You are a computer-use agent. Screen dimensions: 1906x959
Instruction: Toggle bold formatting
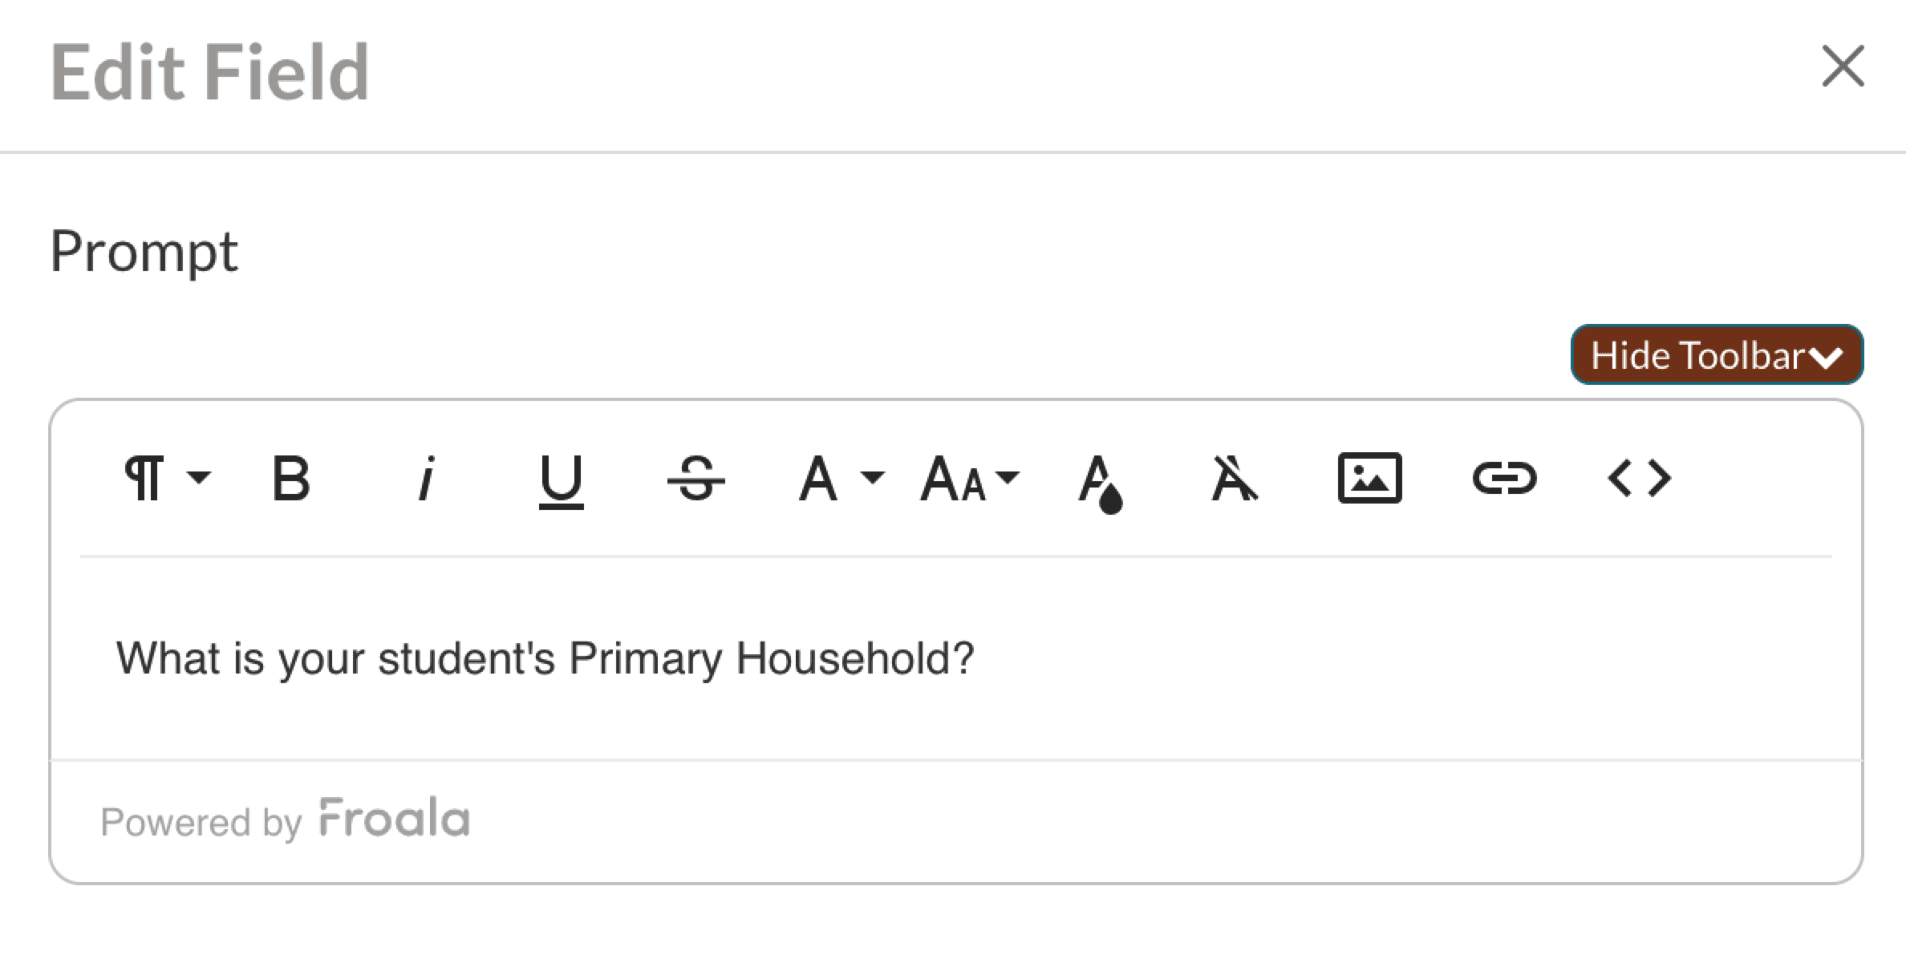(x=290, y=479)
